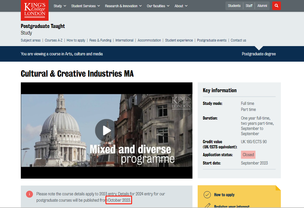Open the Courses A-Z link

[53, 40]
